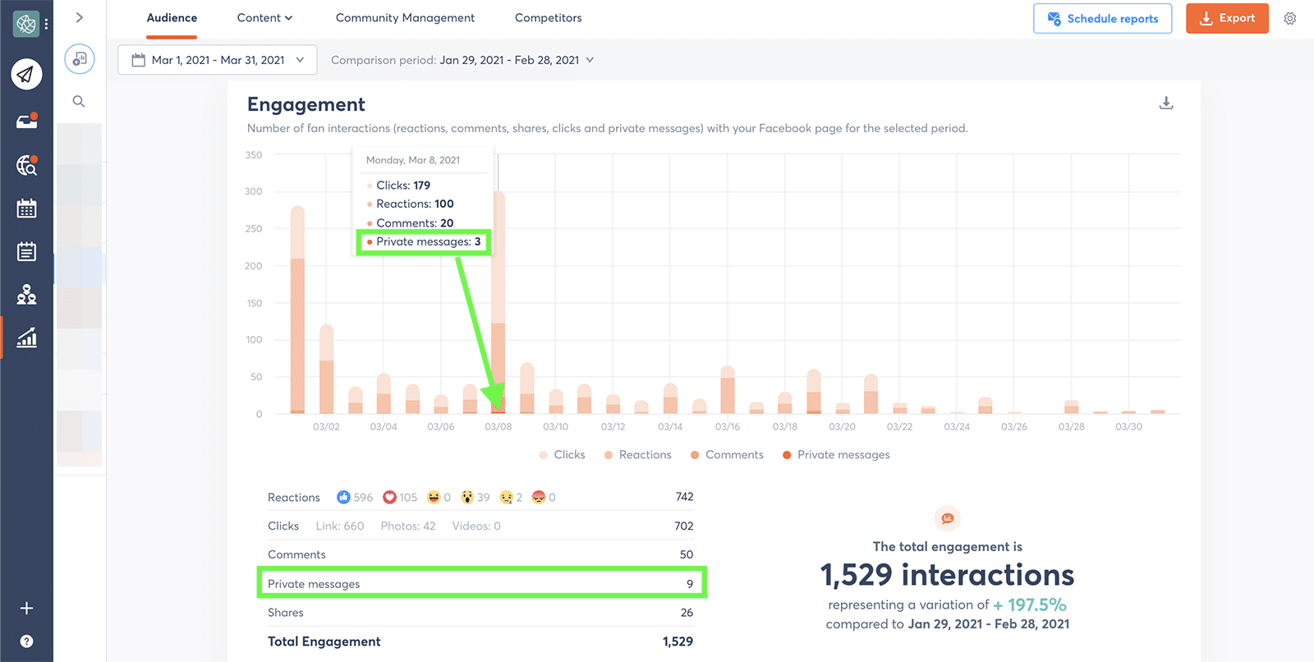Click the help question mark icon

pyautogui.click(x=26, y=641)
